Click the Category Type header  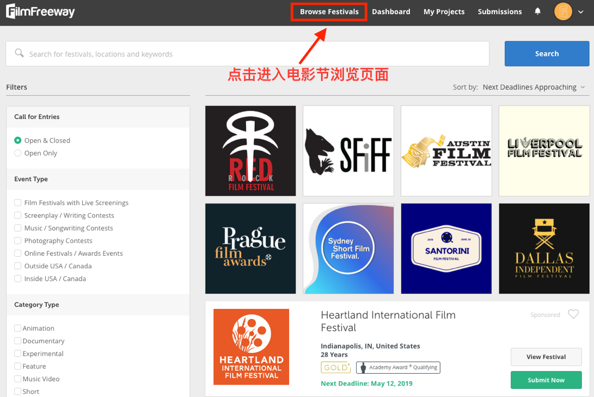click(36, 305)
